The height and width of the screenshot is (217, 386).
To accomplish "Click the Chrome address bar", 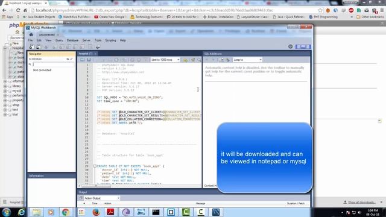I will [x=176, y=10].
